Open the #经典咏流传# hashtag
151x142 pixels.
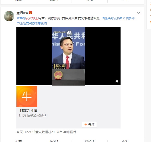coord(112,18)
